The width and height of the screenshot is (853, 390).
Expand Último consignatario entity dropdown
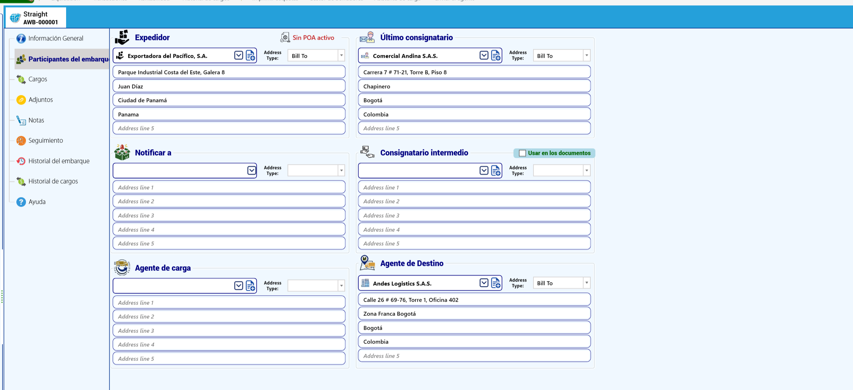point(484,55)
